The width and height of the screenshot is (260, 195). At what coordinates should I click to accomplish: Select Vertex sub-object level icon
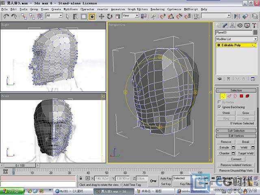click(223, 96)
